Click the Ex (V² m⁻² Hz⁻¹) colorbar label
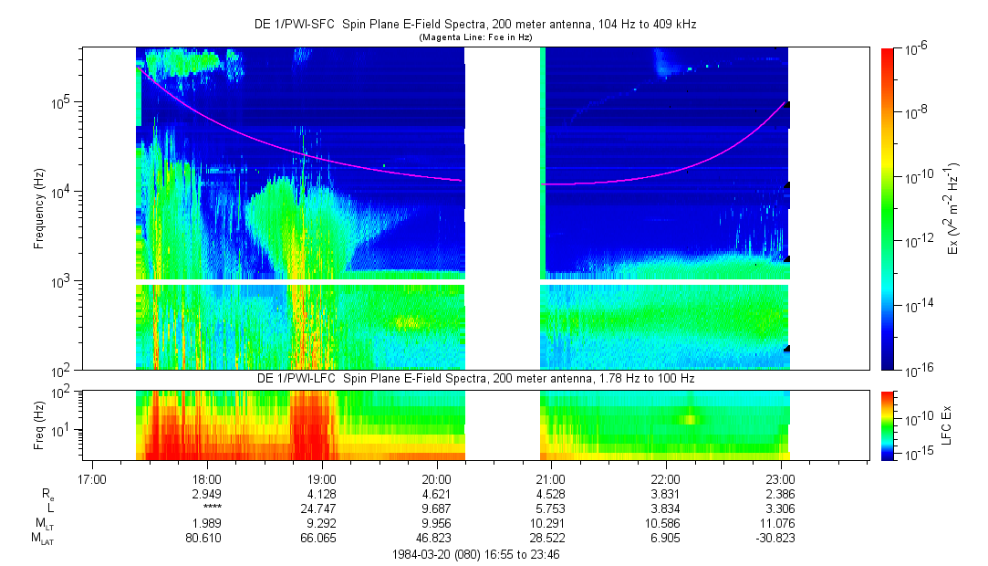 click(953, 208)
